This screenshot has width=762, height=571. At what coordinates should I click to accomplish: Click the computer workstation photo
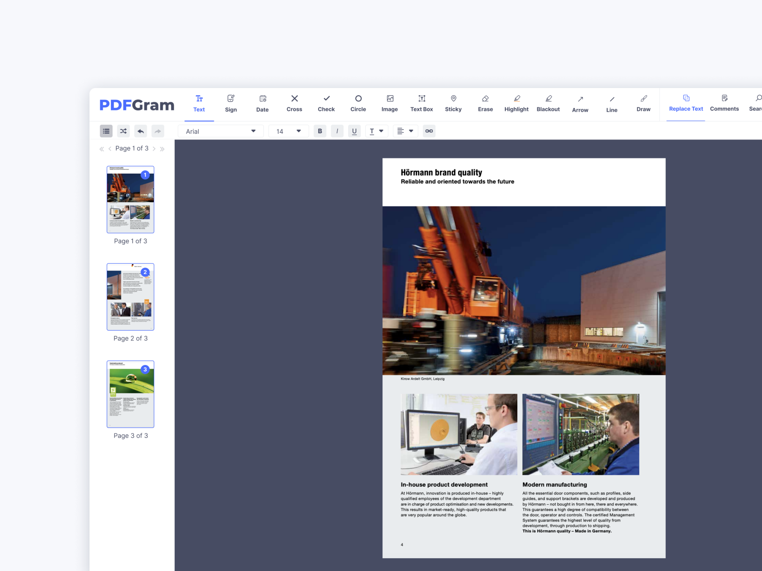click(459, 434)
